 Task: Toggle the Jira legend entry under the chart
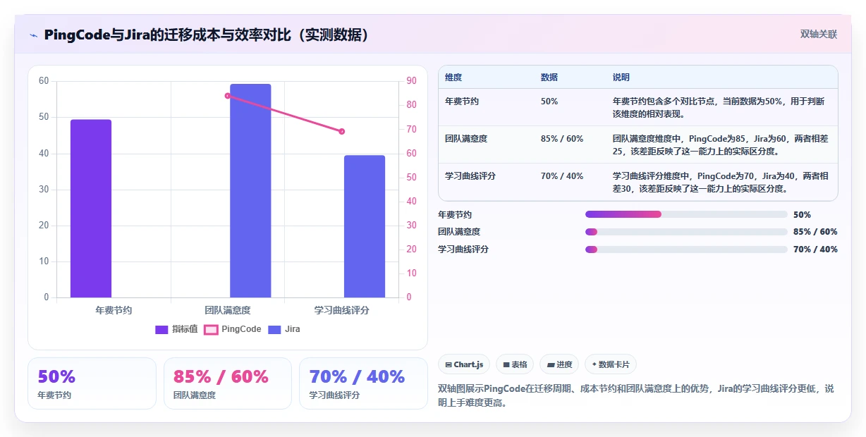[284, 329]
